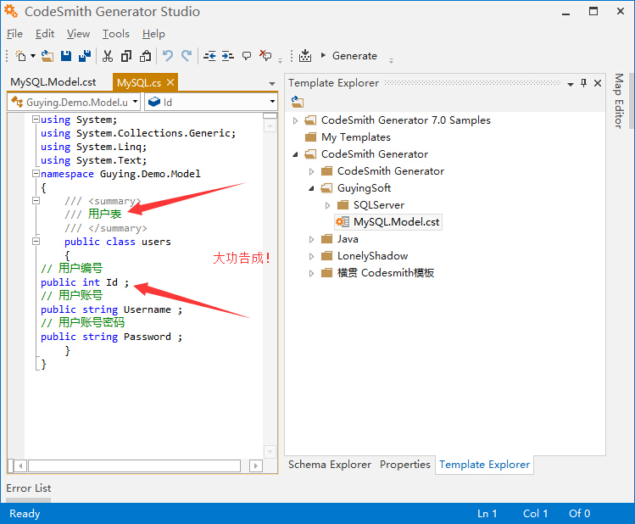
Task: Expand CodeSmith Generator 7.0 Samples node
Action: tap(295, 120)
